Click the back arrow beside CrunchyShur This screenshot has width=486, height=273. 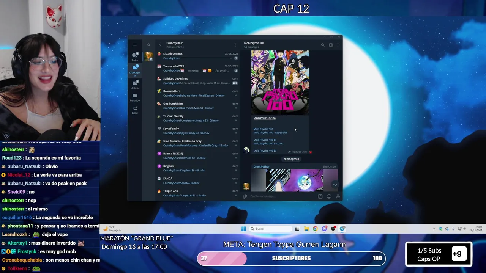click(x=161, y=45)
